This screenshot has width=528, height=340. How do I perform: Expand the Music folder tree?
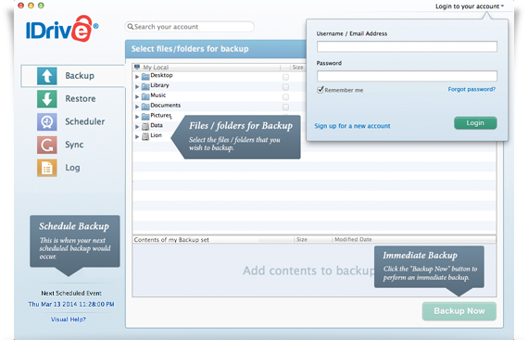pos(137,96)
